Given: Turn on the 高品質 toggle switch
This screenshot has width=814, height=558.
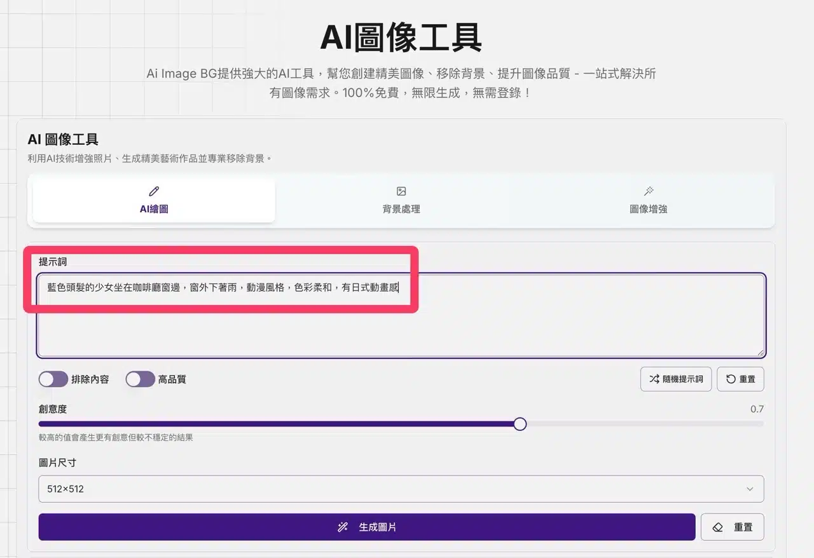Looking at the screenshot, I should 140,379.
